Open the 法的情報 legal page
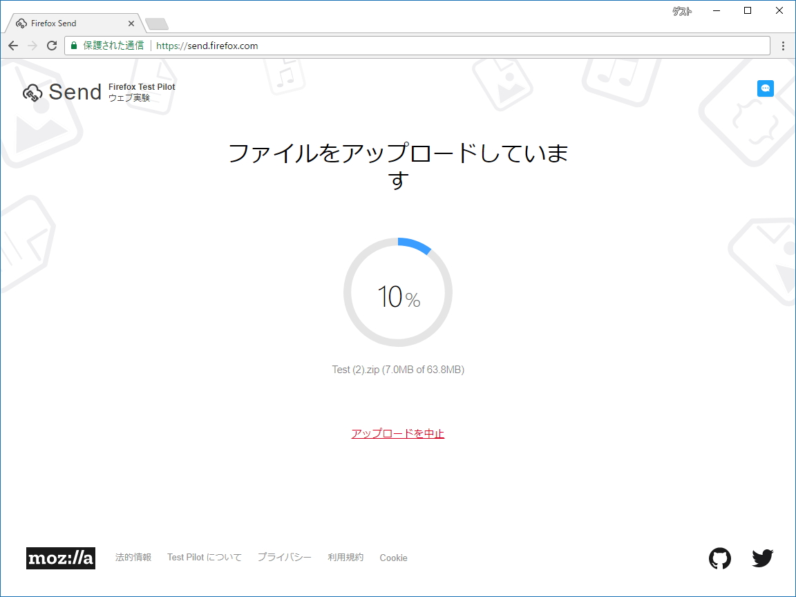Viewport: 796px width, 597px height. (133, 558)
